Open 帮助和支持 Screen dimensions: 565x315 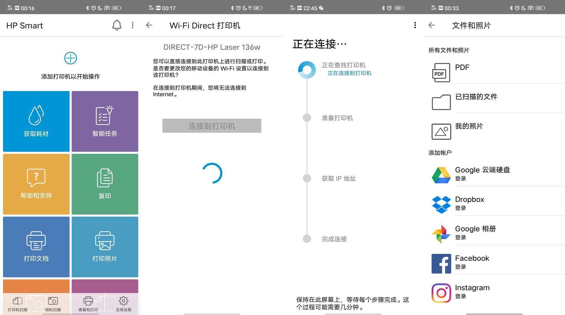36,184
